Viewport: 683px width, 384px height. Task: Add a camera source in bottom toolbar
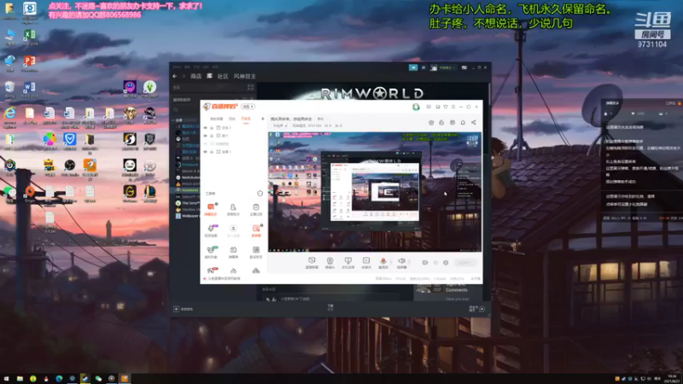click(330, 263)
